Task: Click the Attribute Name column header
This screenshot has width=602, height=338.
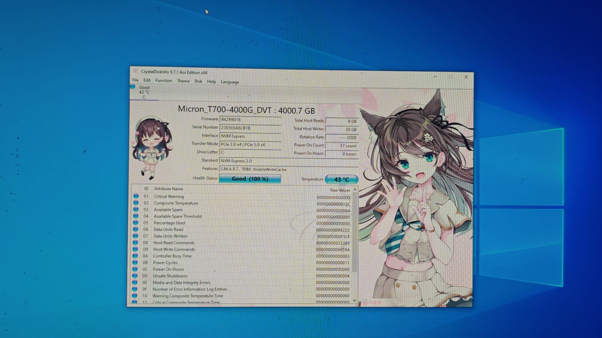Action: pos(169,189)
